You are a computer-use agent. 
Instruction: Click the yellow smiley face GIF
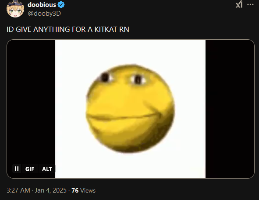click(130, 108)
